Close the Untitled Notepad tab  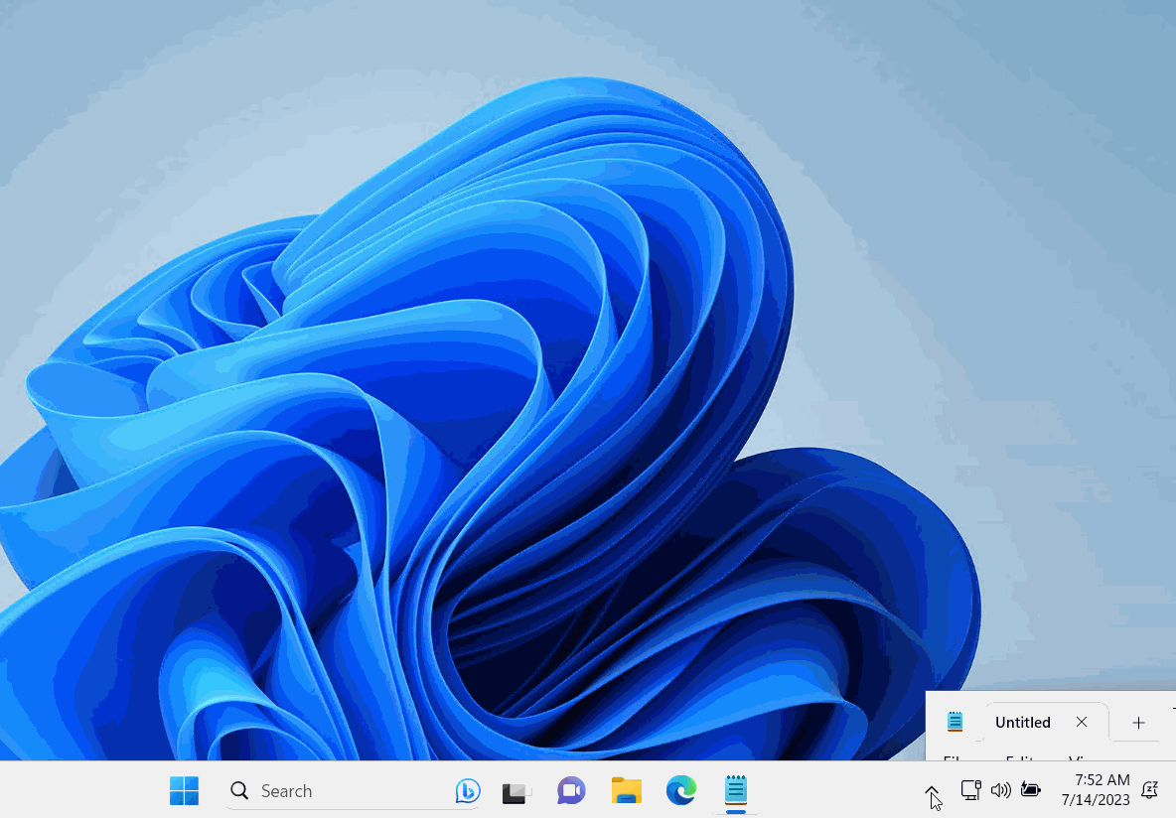point(1082,722)
